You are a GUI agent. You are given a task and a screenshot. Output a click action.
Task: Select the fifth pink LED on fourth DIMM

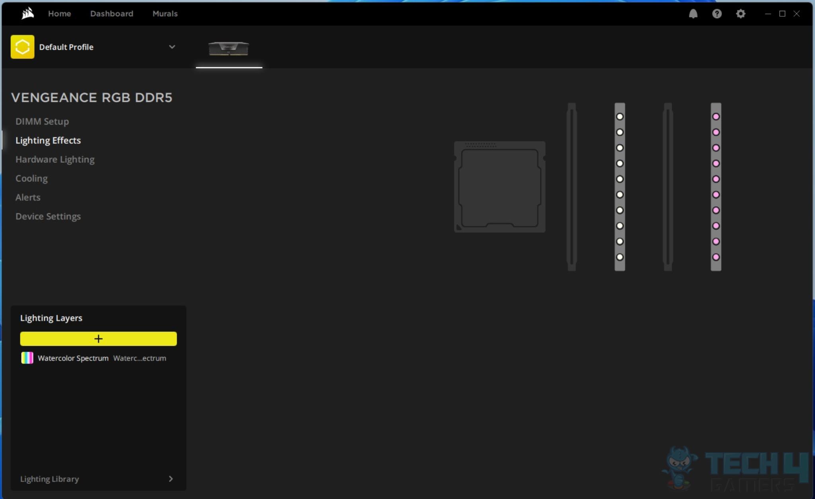(716, 179)
